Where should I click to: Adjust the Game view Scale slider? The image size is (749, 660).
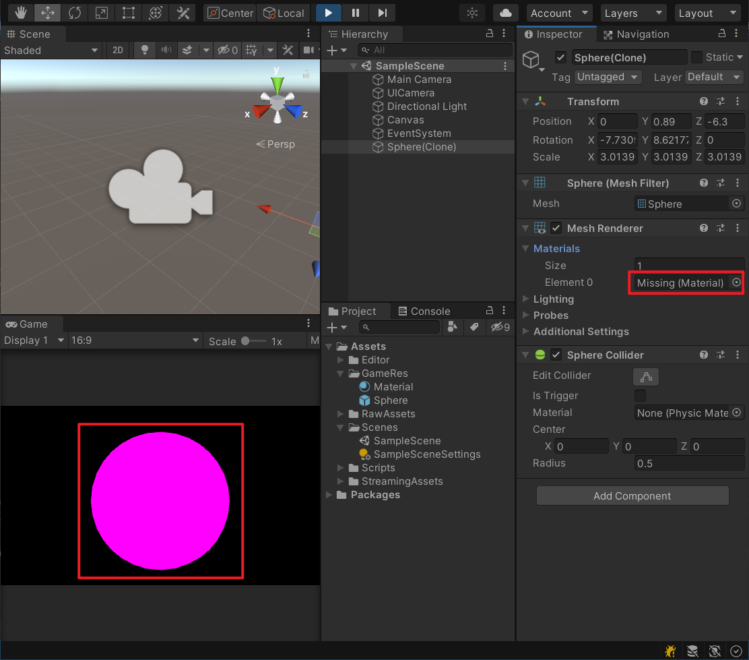coord(244,340)
